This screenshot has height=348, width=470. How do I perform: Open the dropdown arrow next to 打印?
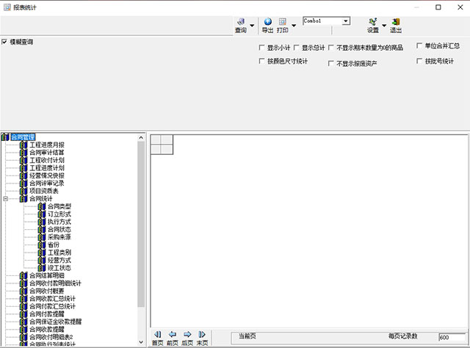pos(294,26)
